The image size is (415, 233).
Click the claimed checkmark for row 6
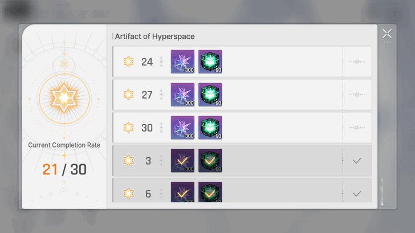(357, 194)
